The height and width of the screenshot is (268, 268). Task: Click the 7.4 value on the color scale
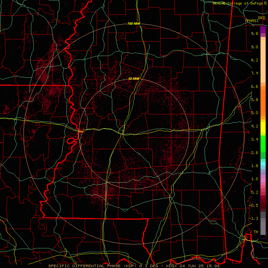coord(255,73)
